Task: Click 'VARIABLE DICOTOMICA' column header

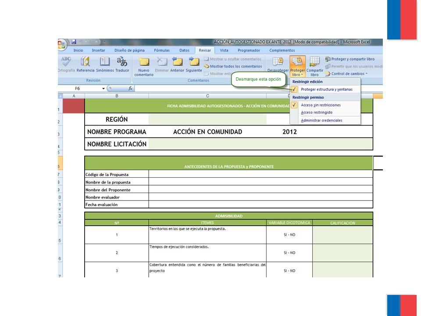Action: click(x=289, y=223)
